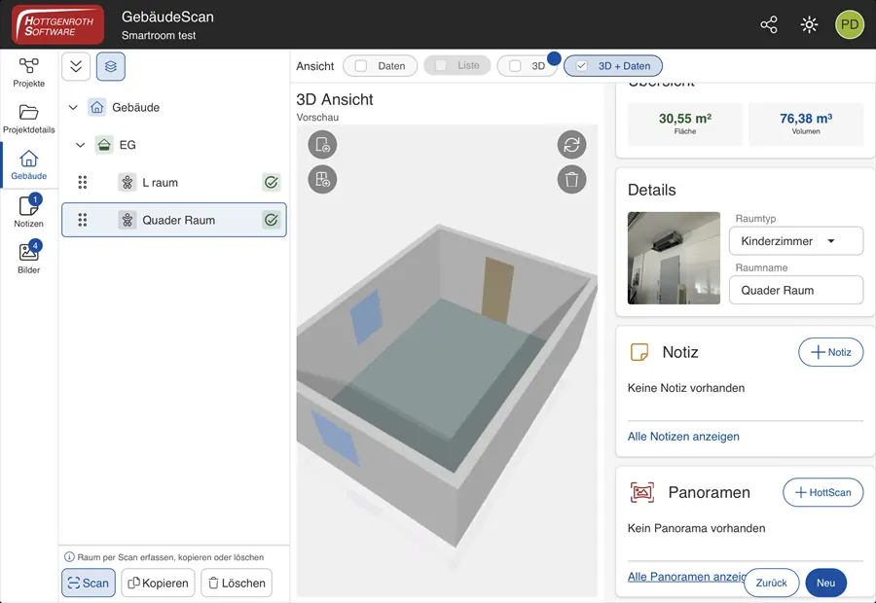Toggle brightness theme sun icon
This screenshot has height=603, width=876.
[x=809, y=24]
